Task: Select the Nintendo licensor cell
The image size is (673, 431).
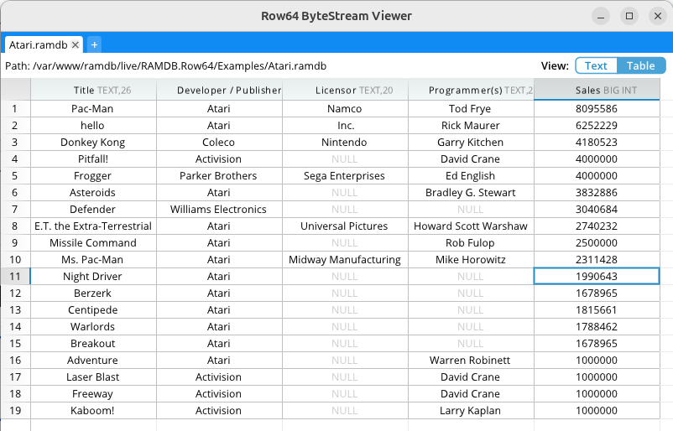Action: click(x=345, y=142)
